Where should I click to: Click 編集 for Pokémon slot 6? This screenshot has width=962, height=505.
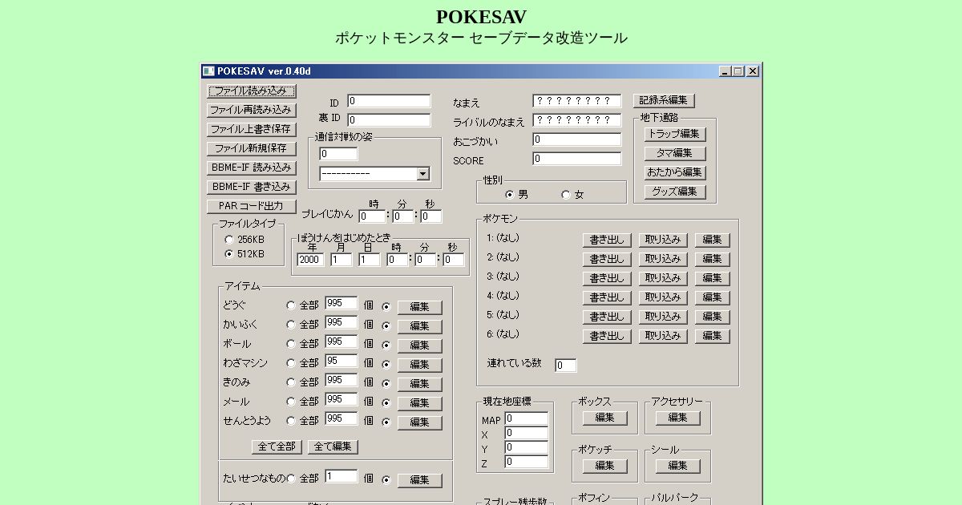tap(713, 336)
